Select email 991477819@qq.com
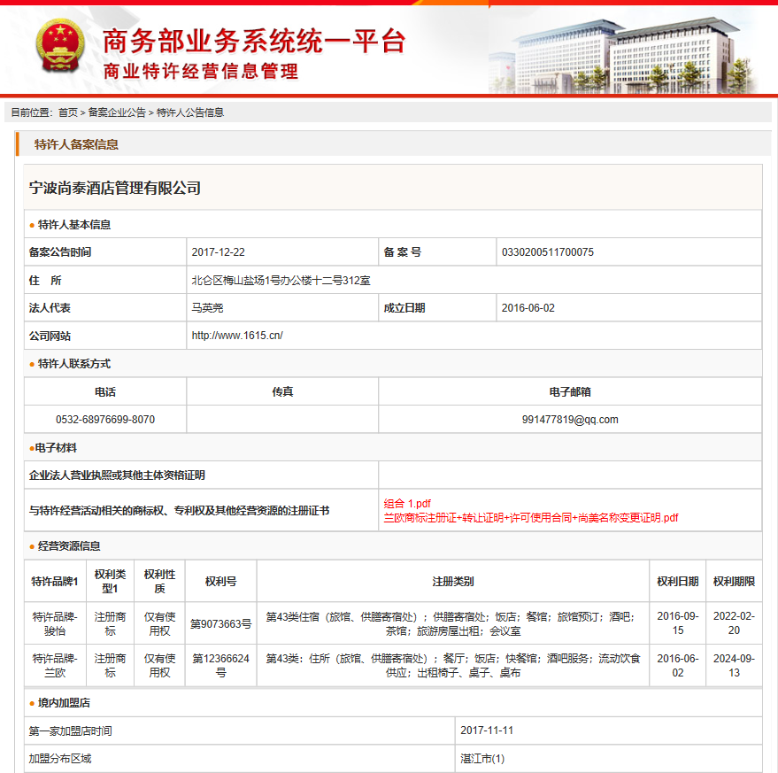Image resolution: width=778 pixels, height=773 pixels. pos(570,420)
